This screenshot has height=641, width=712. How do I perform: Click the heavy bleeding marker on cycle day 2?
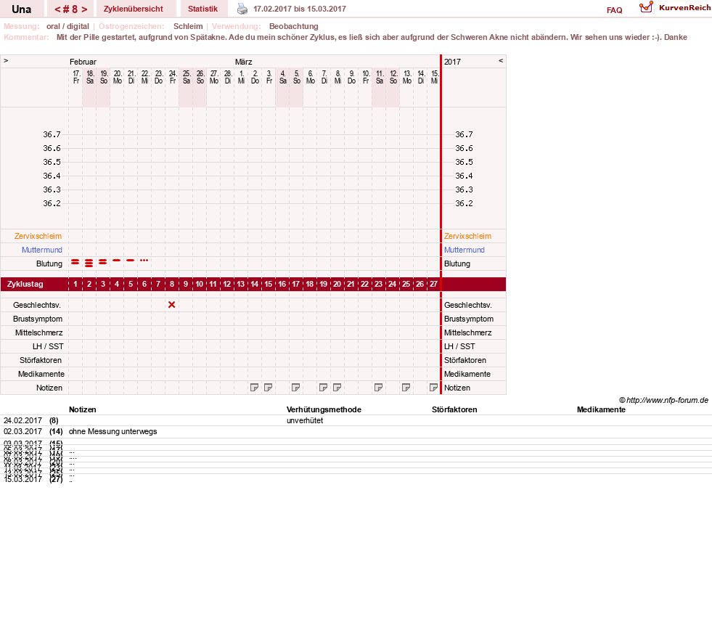89,263
